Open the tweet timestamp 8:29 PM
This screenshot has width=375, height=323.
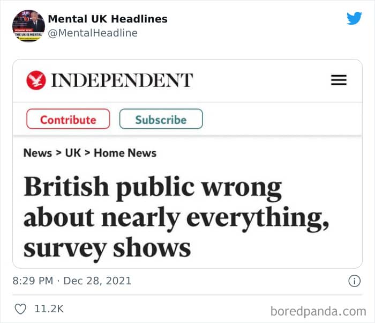point(33,281)
